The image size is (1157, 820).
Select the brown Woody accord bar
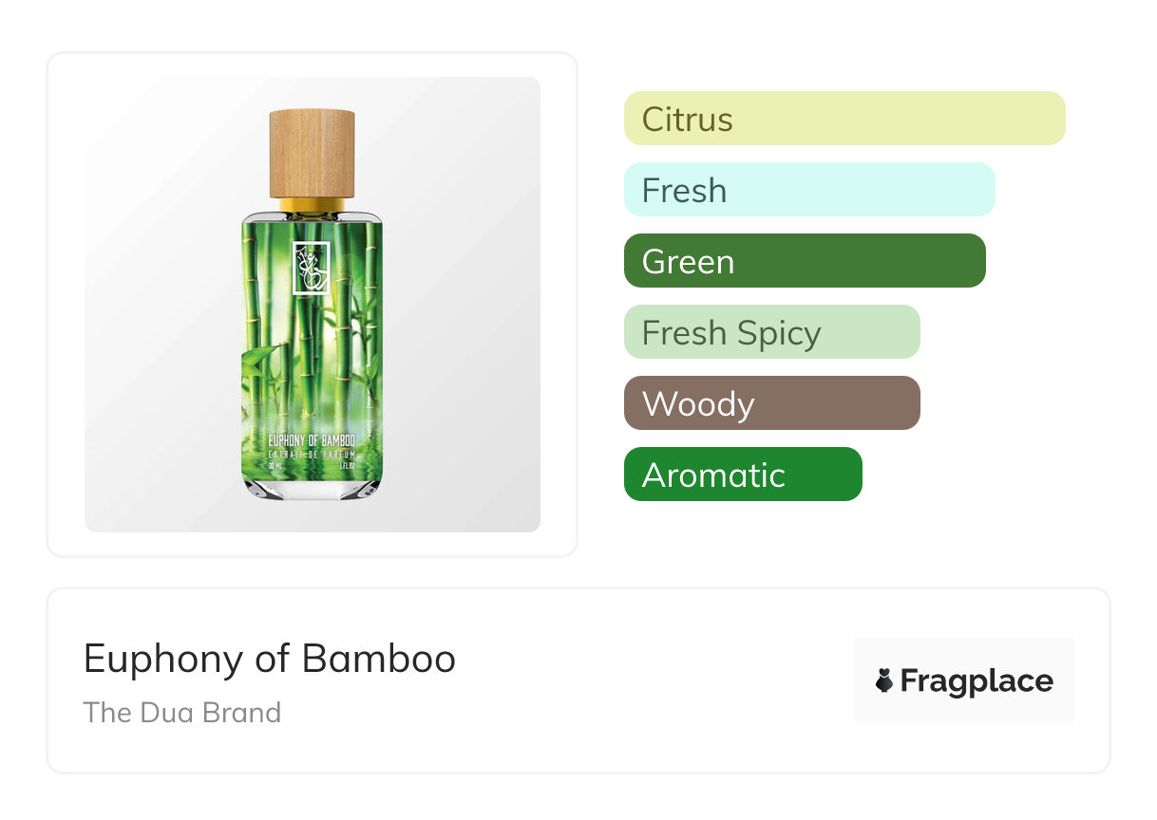pyautogui.click(x=771, y=403)
